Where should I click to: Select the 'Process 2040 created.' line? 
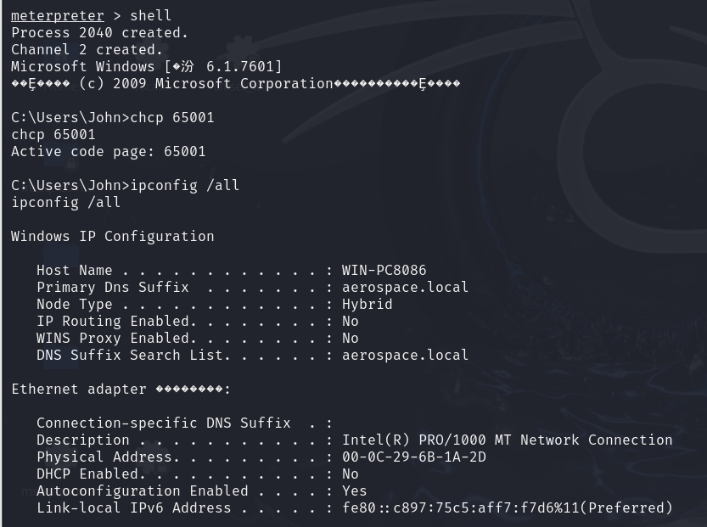99,33
